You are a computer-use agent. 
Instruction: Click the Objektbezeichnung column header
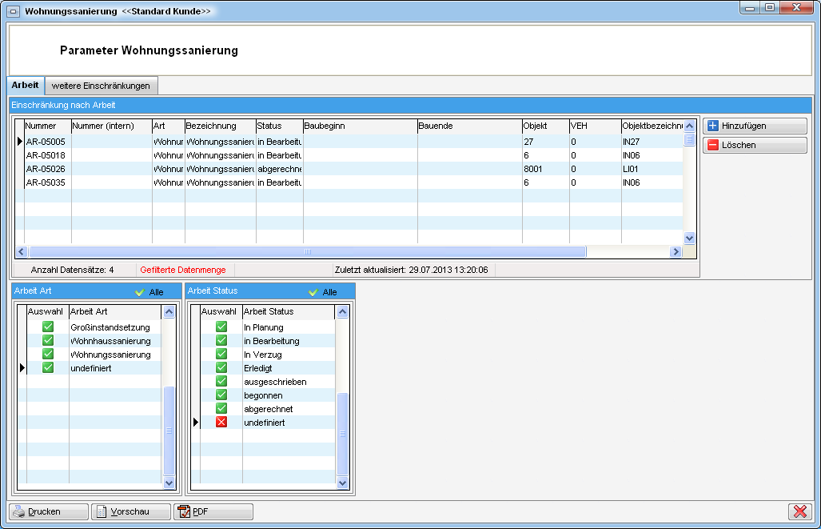tap(652, 126)
